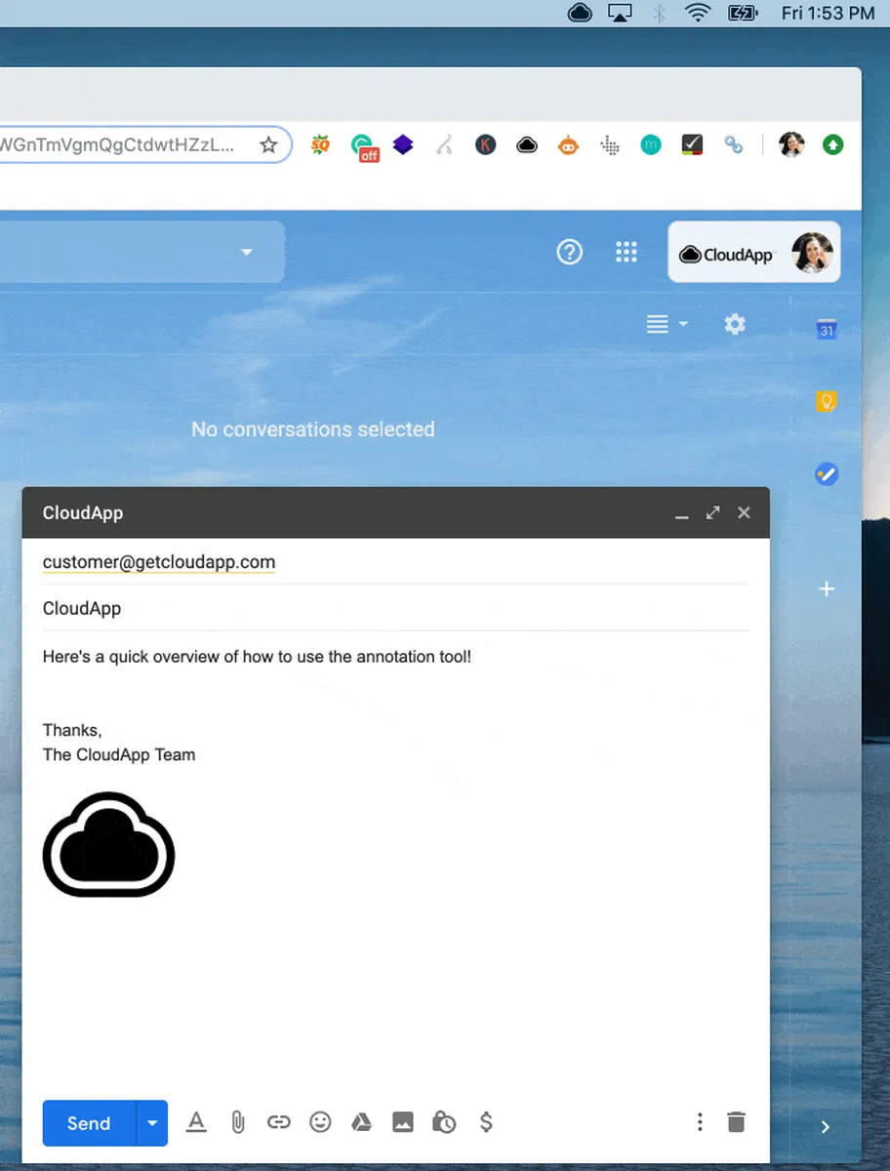The width and height of the screenshot is (890, 1171).
Task: Hide side panel with bottom chevron
Action: [x=826, y=1127]
